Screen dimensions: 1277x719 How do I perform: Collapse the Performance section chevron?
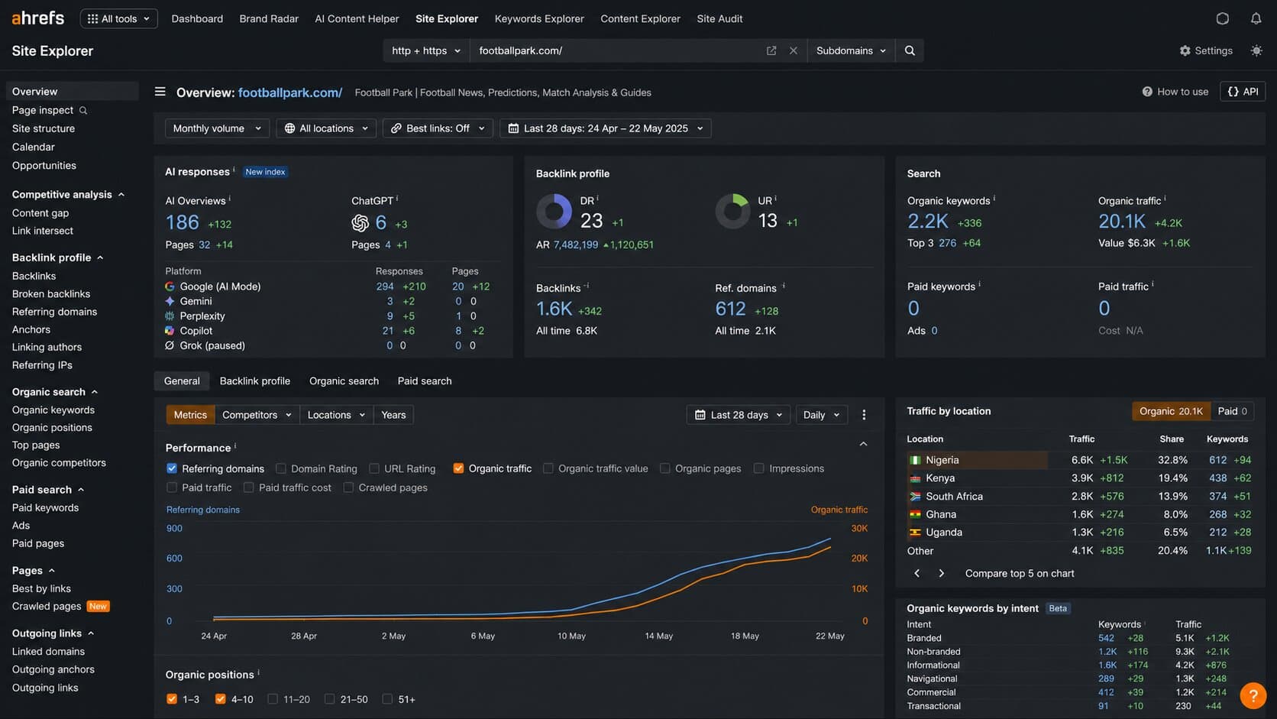pos(863,444)
